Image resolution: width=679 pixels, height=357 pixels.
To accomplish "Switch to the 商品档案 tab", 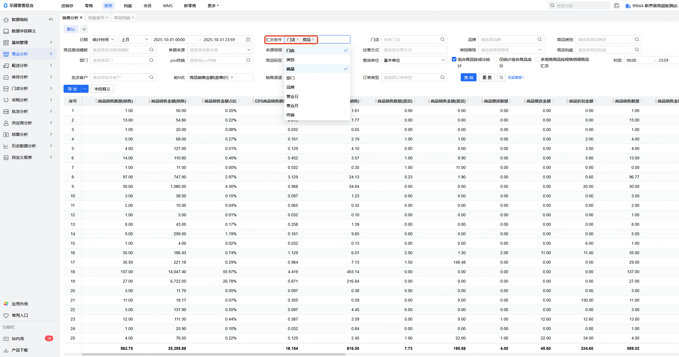I will pyautogui.click(x=122, y=18).
